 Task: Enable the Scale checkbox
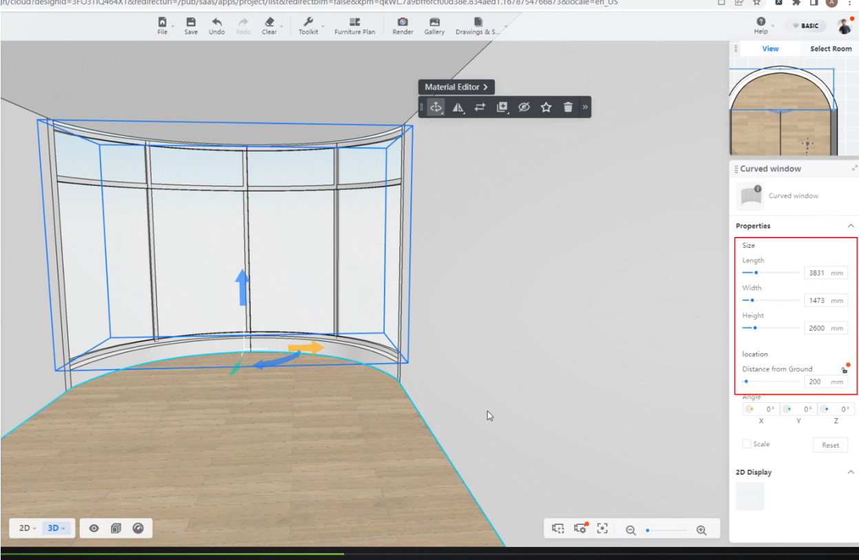click(747, 444)
